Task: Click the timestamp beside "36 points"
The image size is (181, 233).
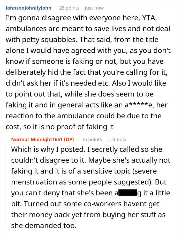Action: (117, 140)
